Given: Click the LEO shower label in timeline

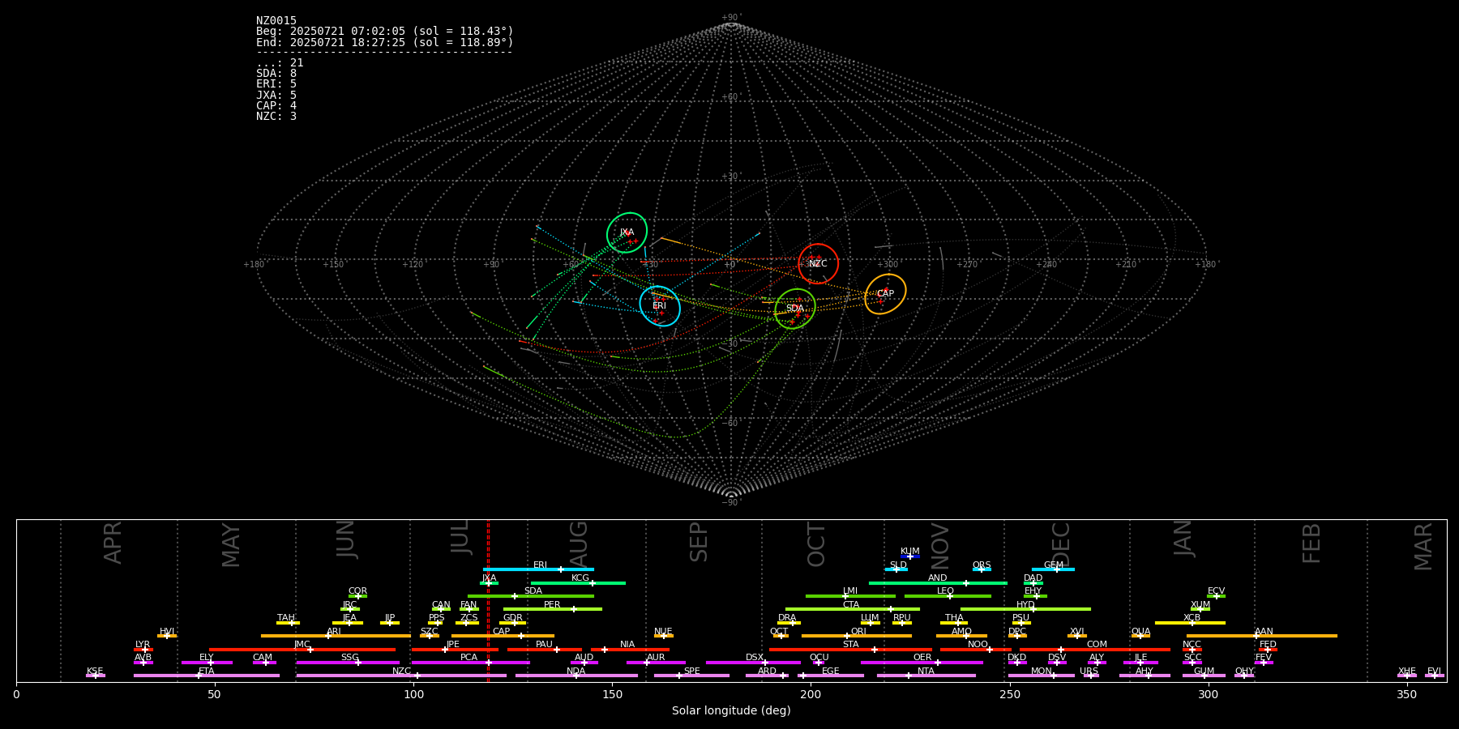Looking at the screenshot, I should (946, 591).
